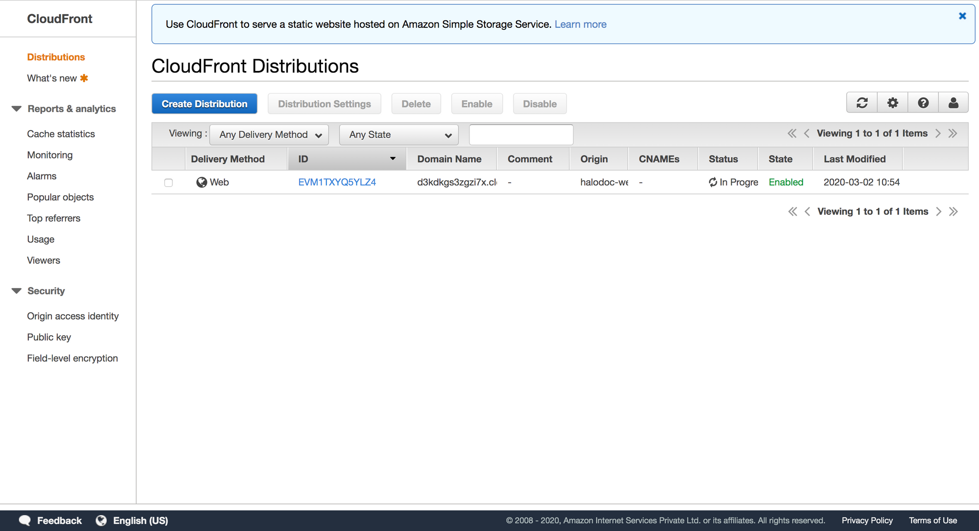Open Distributions in the sidebar

tap(56, 57)
